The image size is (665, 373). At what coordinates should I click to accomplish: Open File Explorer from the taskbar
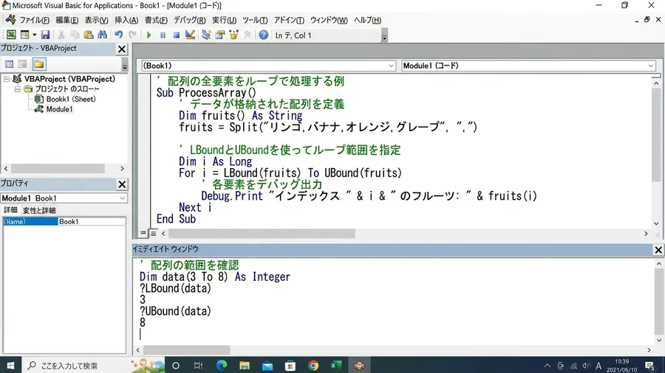pos(245,366)
